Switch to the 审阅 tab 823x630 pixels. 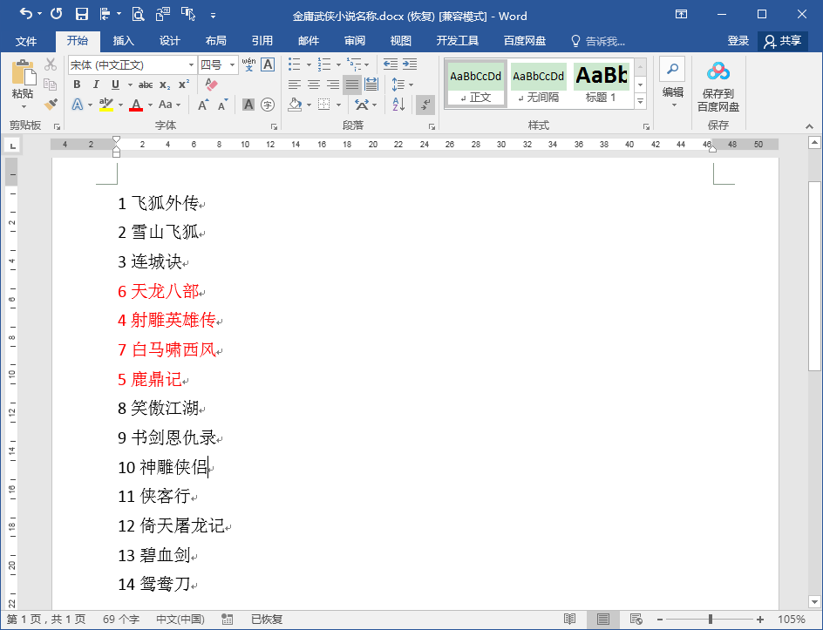(354, 41)
